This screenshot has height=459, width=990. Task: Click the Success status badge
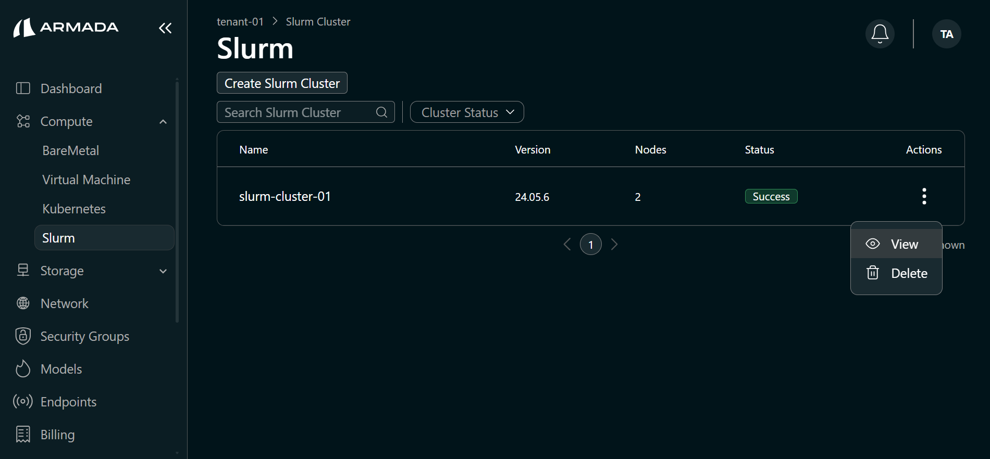point(771,196)
